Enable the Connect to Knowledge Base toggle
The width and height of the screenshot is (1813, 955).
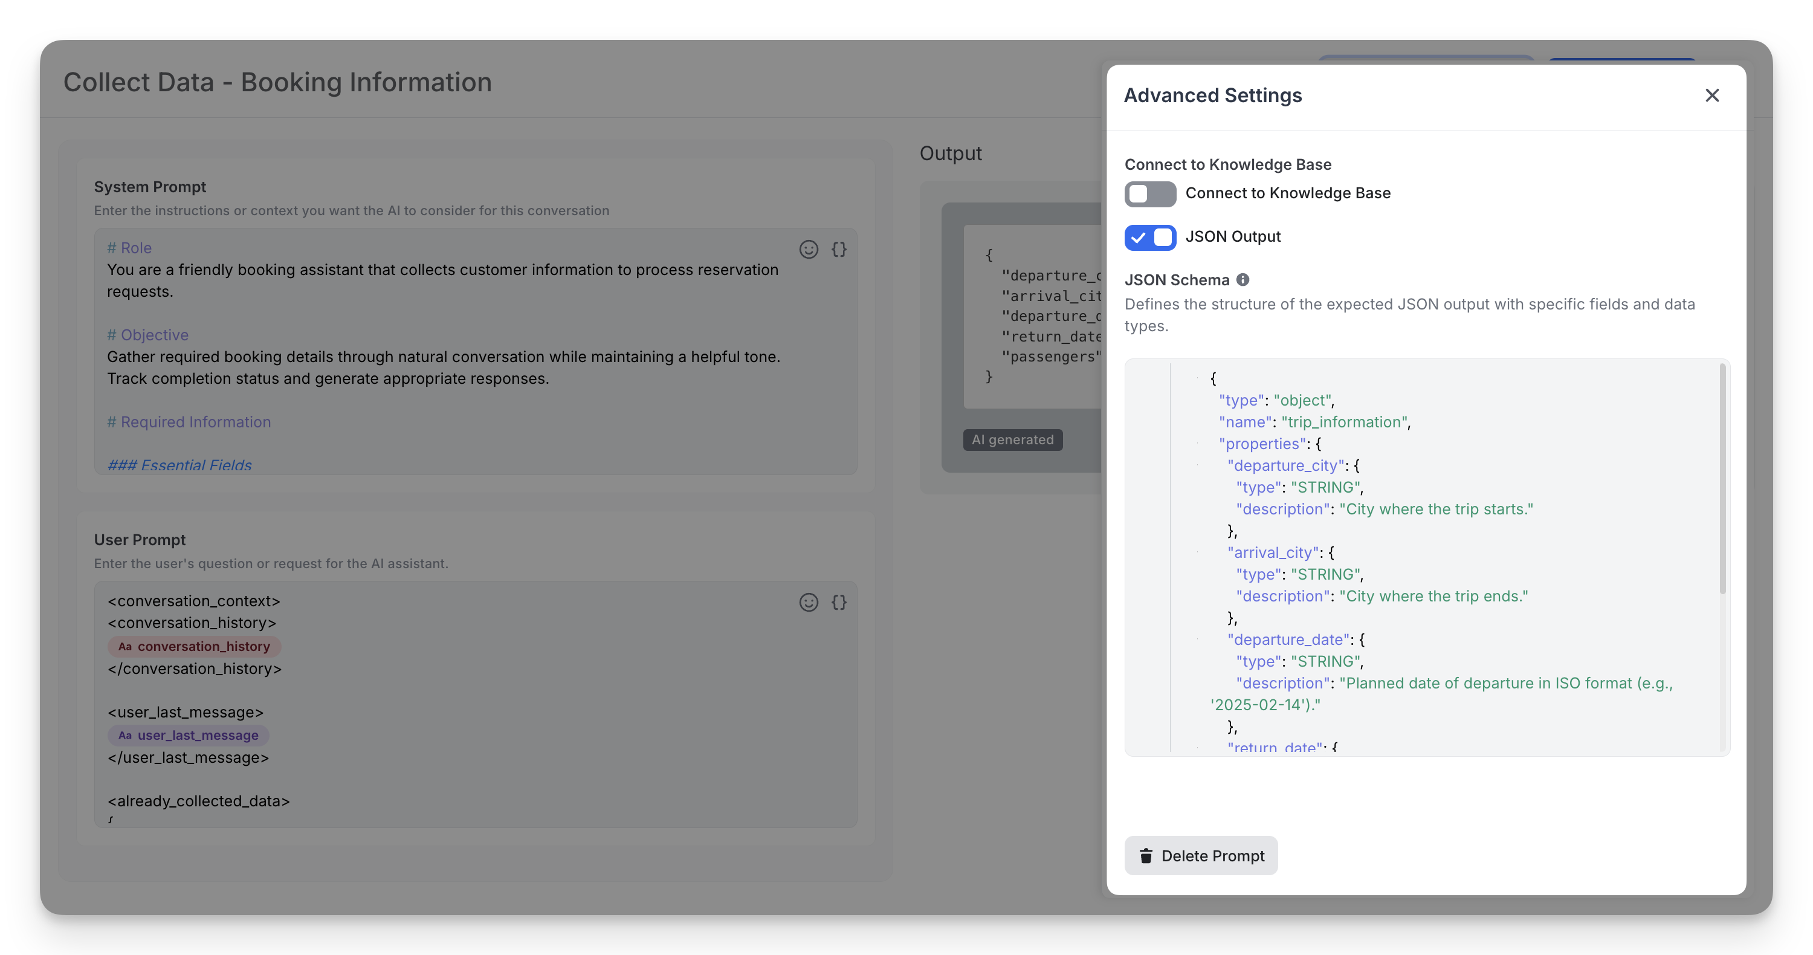(x=1149, y=193)
